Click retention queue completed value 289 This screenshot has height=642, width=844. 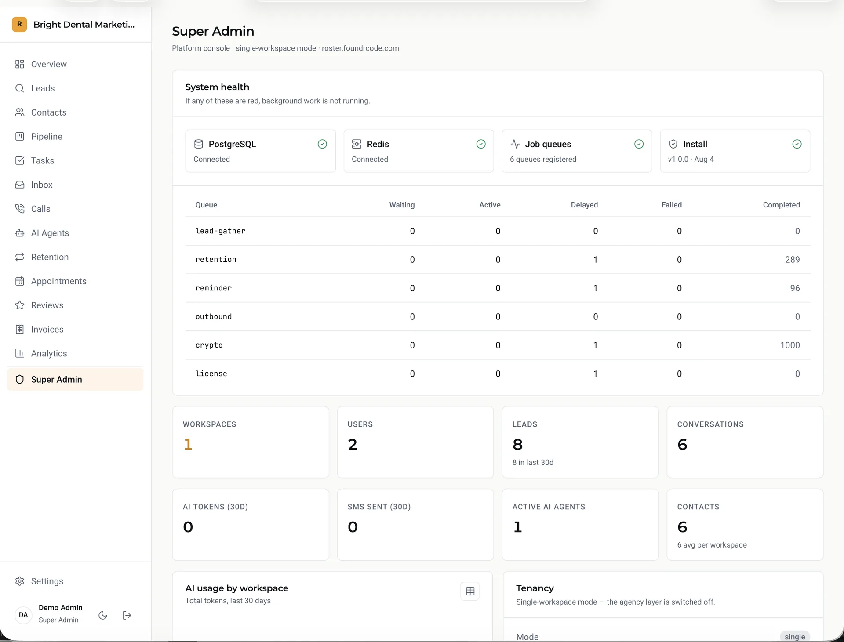pos(792,260)
